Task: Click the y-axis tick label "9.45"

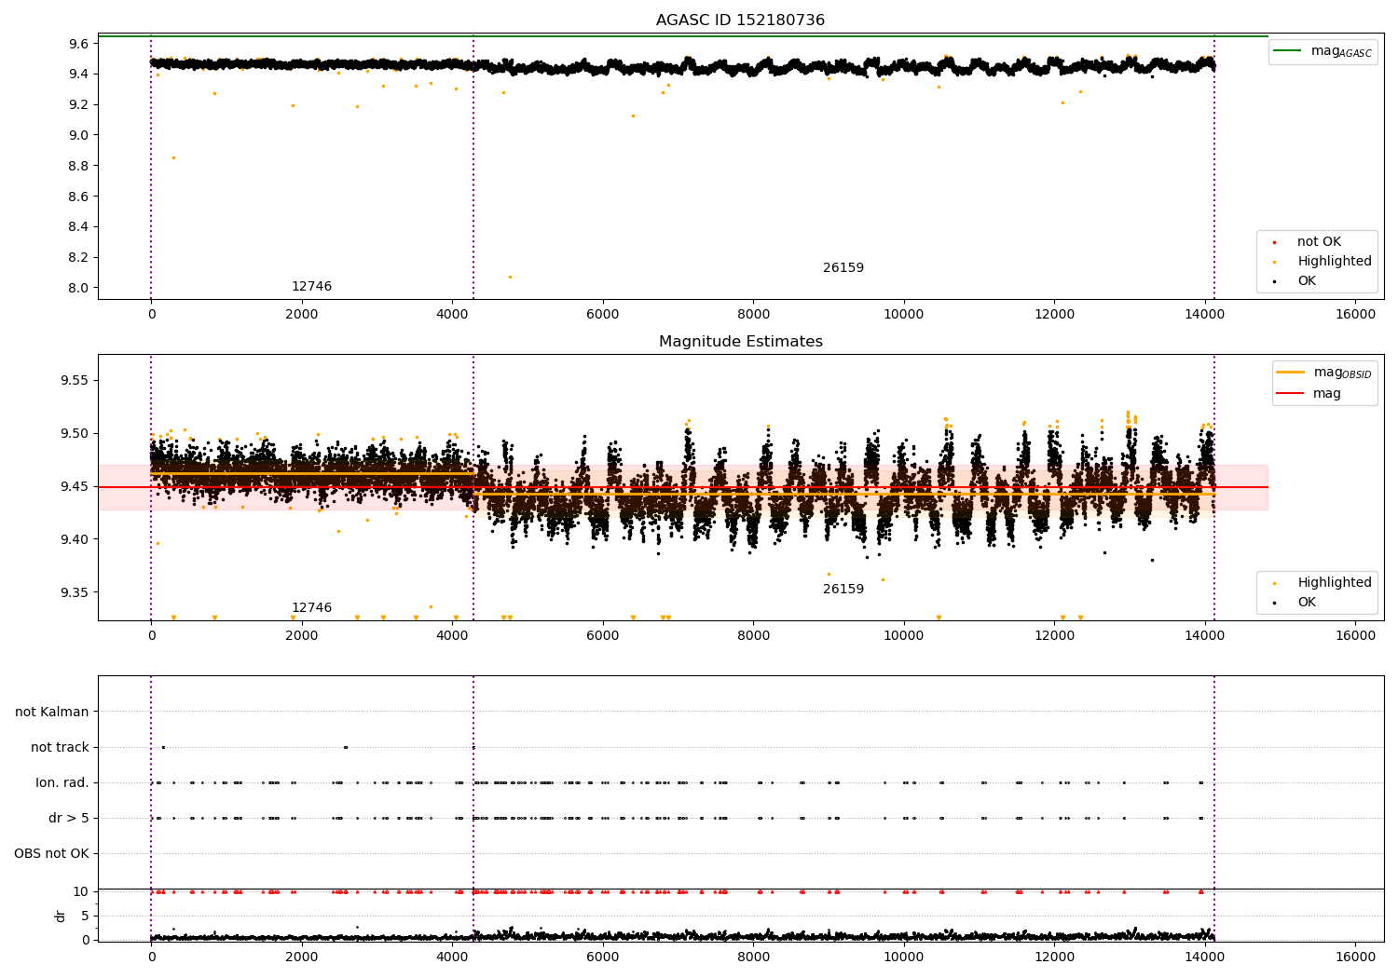Action: click(x=75, y=486)
